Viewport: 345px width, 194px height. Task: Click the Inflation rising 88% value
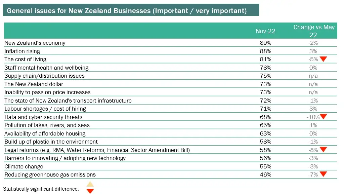click(265, 51)
